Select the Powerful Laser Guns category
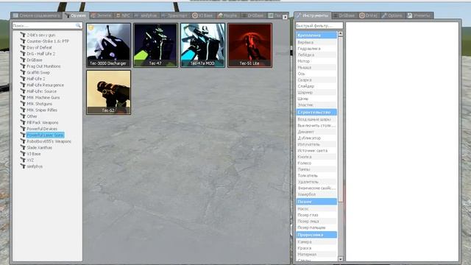Viewport: 471px width, 265px height. (x=45, y=135)
